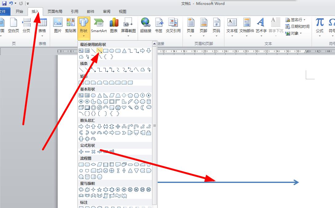
Task: Select the flowchart collate hourglass shape
Action: pos(118,171)
